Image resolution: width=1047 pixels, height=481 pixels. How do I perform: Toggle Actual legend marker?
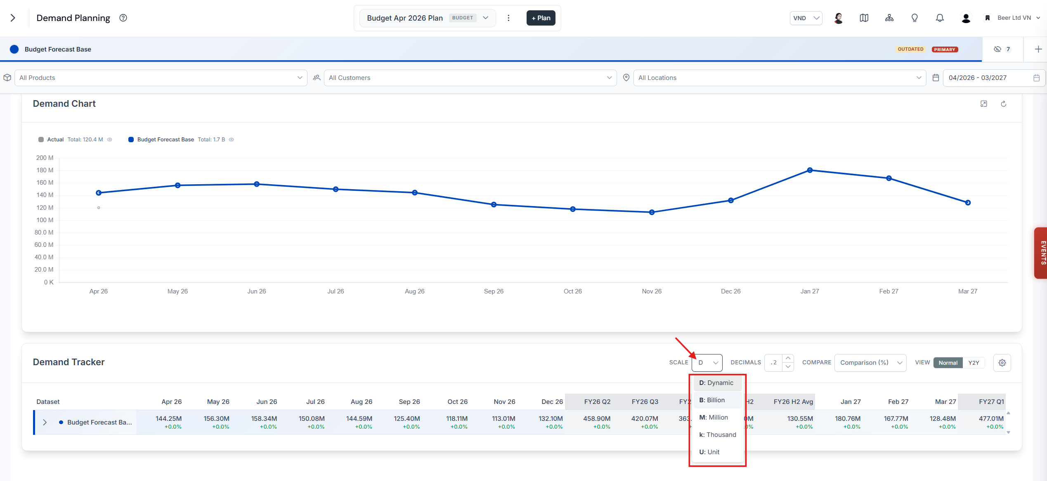(41, 139)
